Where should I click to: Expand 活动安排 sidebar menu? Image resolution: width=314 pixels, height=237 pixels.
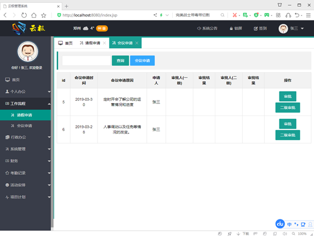pos(26,185)
